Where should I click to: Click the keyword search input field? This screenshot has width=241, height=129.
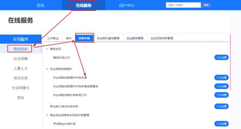pyautogui.click(x=183, y=5)
